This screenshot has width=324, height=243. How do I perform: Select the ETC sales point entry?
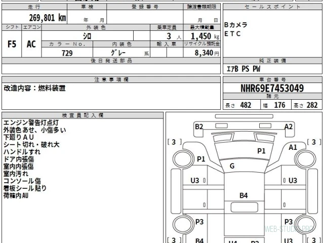[232, 34]
